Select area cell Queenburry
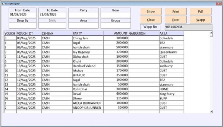Image resolution: width=223 pixels, height=127 pixels. pyautogui.click(x=171, y=52)
